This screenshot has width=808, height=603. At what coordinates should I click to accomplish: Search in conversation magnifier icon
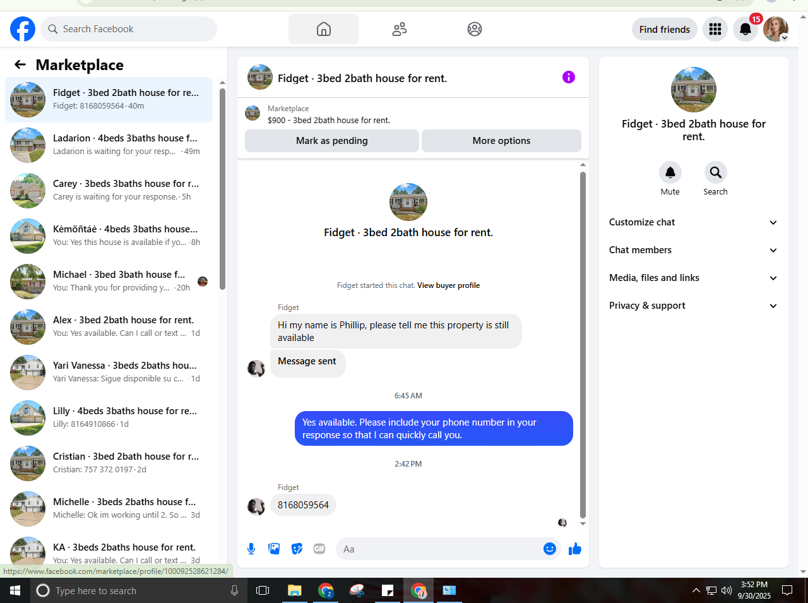point(716,172)
